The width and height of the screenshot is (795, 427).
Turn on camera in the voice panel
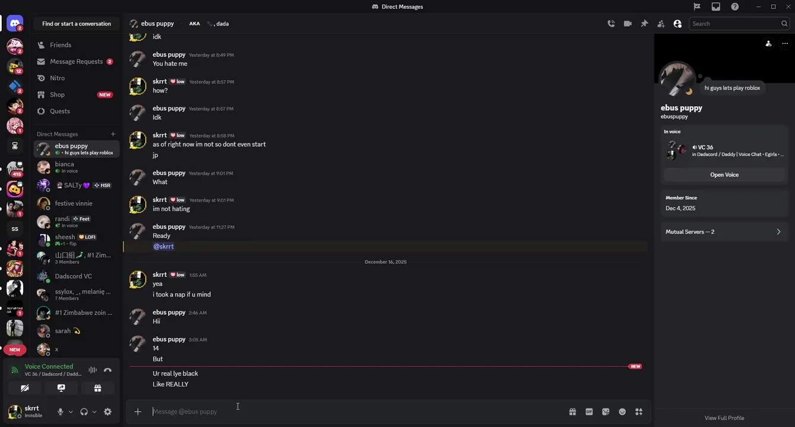24,388
